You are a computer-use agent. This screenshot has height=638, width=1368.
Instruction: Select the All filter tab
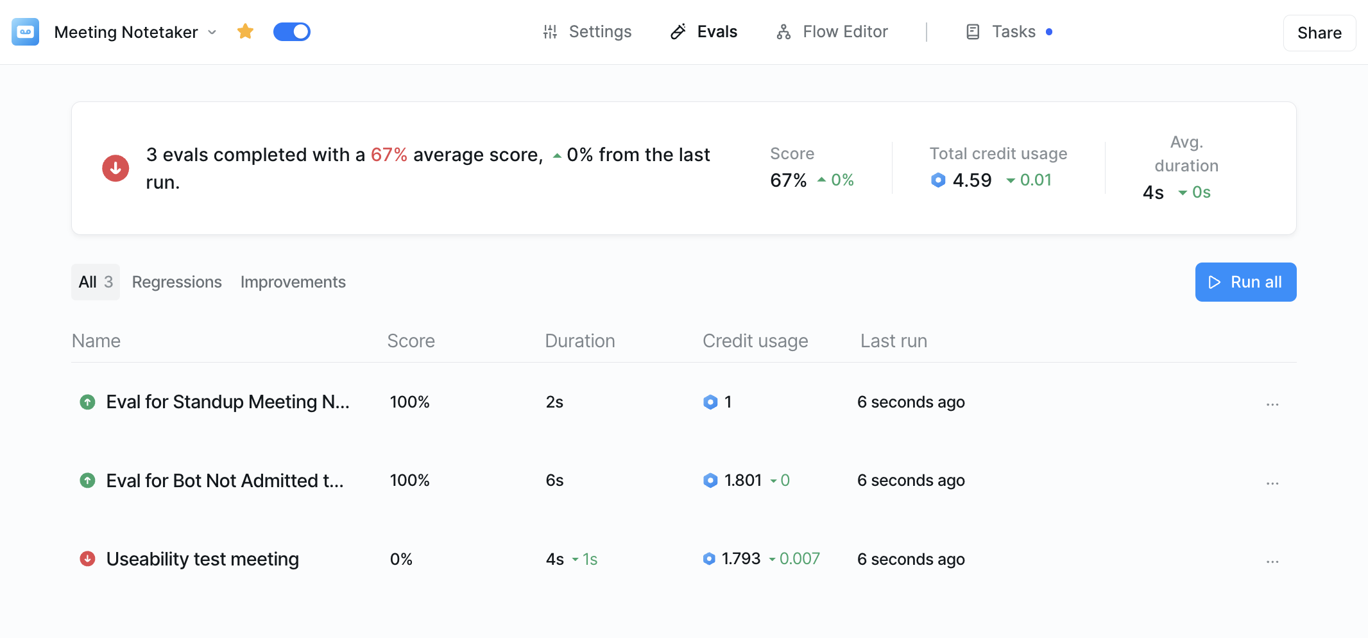pos(94,282)
